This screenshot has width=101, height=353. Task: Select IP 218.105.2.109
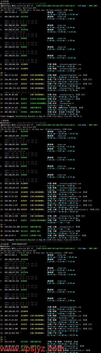click(11, 328)
